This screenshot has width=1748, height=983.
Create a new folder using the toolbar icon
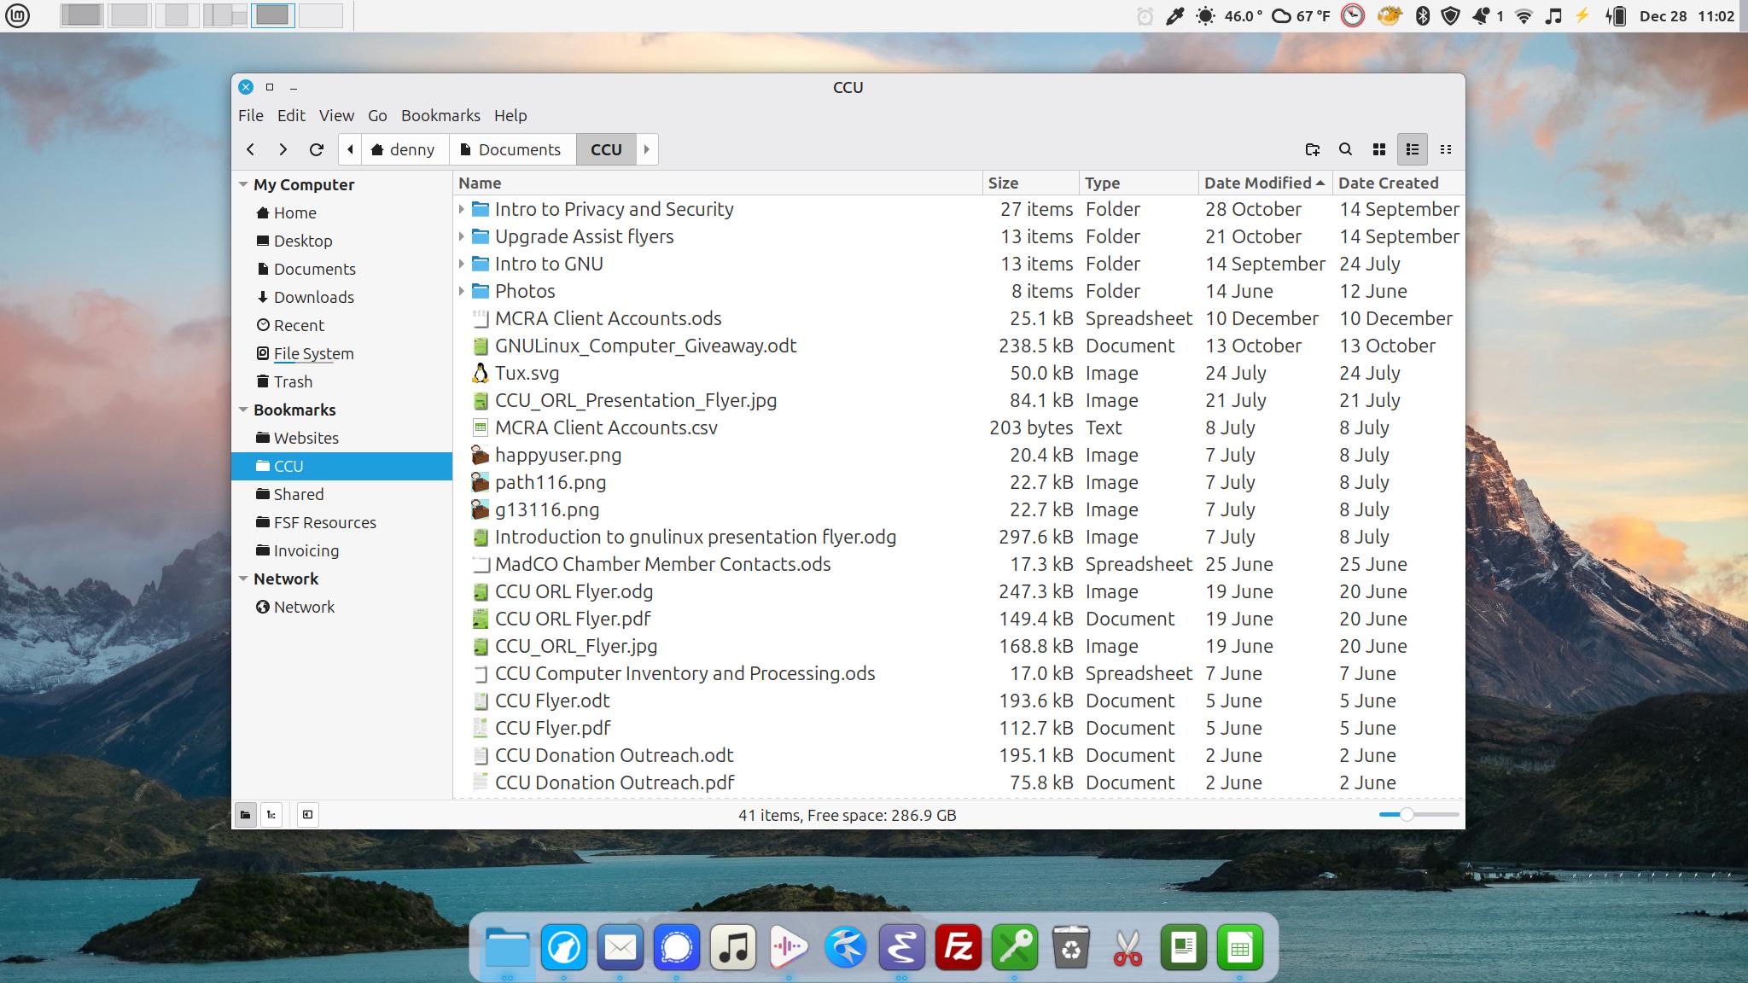point(1314,149)
